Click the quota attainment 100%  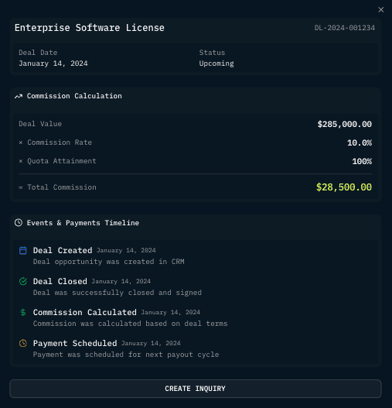(x=362, y=161)
